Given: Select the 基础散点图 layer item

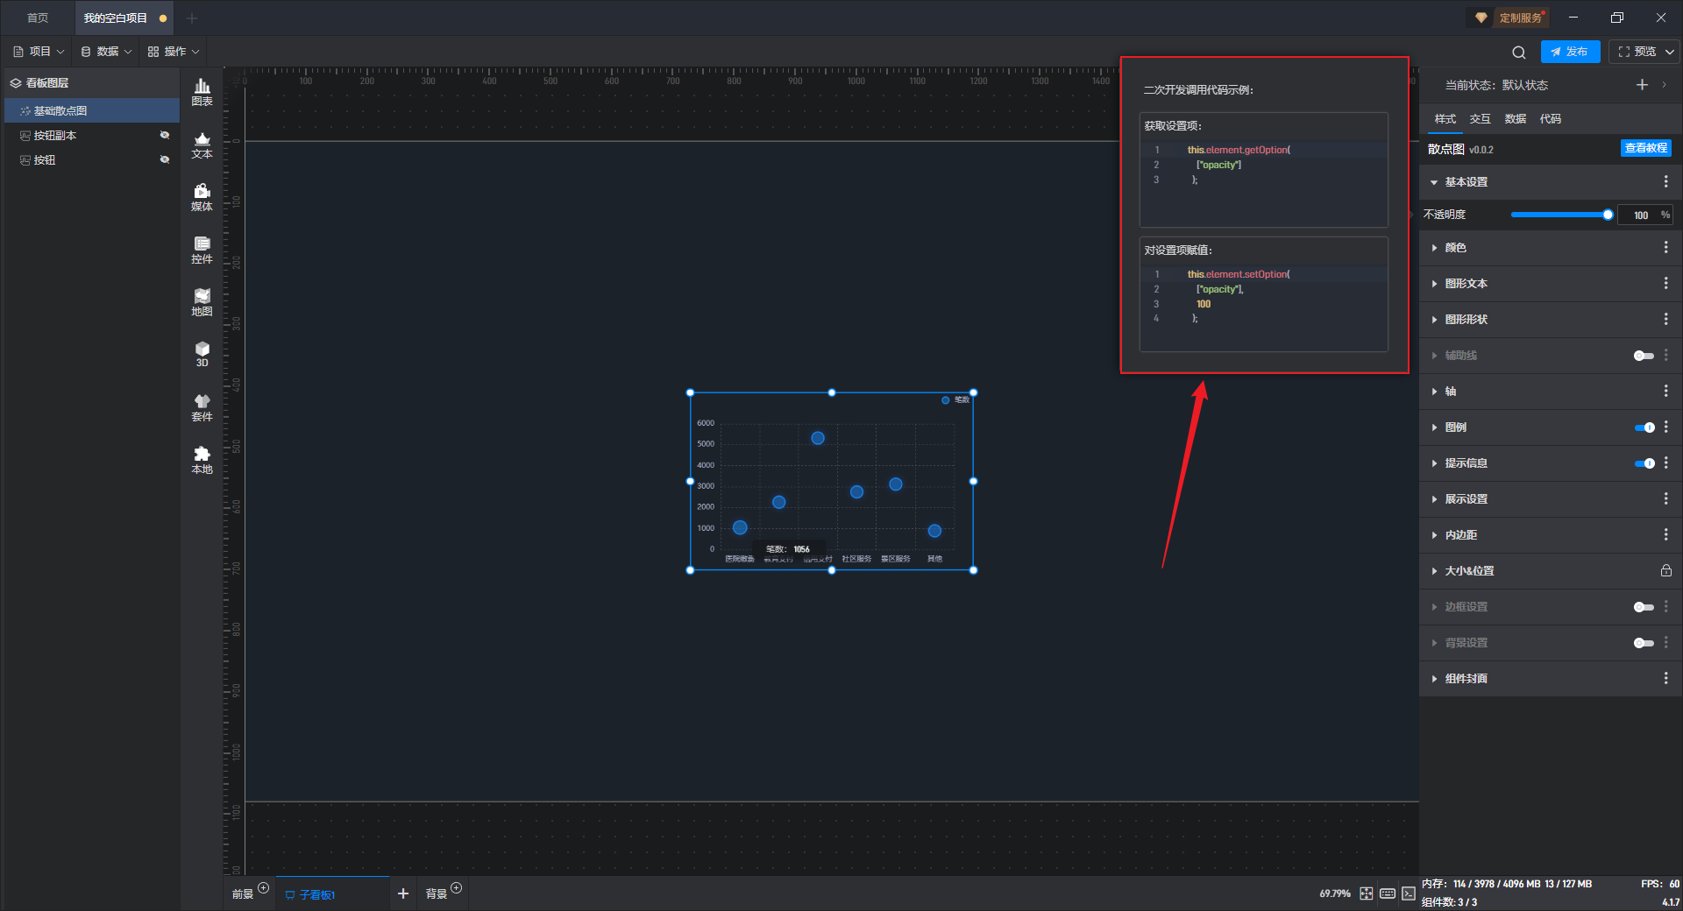Looking at the screenshot, I should [60, 111].
